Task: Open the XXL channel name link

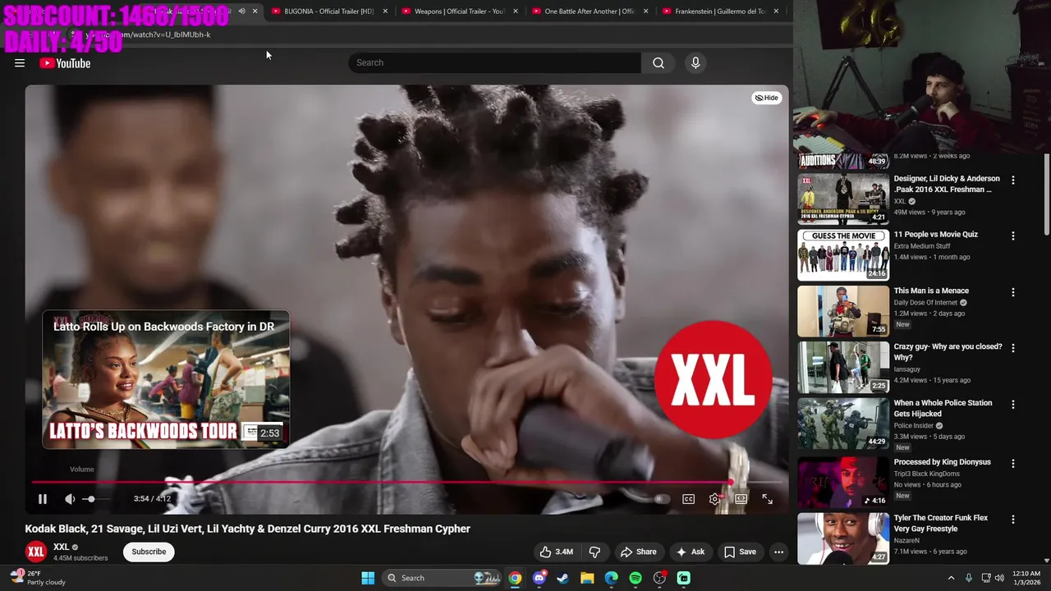Action: pos(62,547)
